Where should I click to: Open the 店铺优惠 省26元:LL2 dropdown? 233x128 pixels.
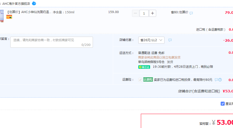[151, 40]
